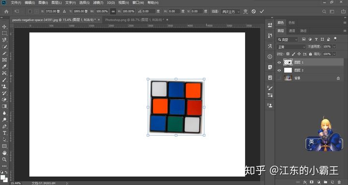Image resolution: width=348 pixels, height=185 pixels.
Task: Toggle lock transparent pixels
Action: coord(288,54)
